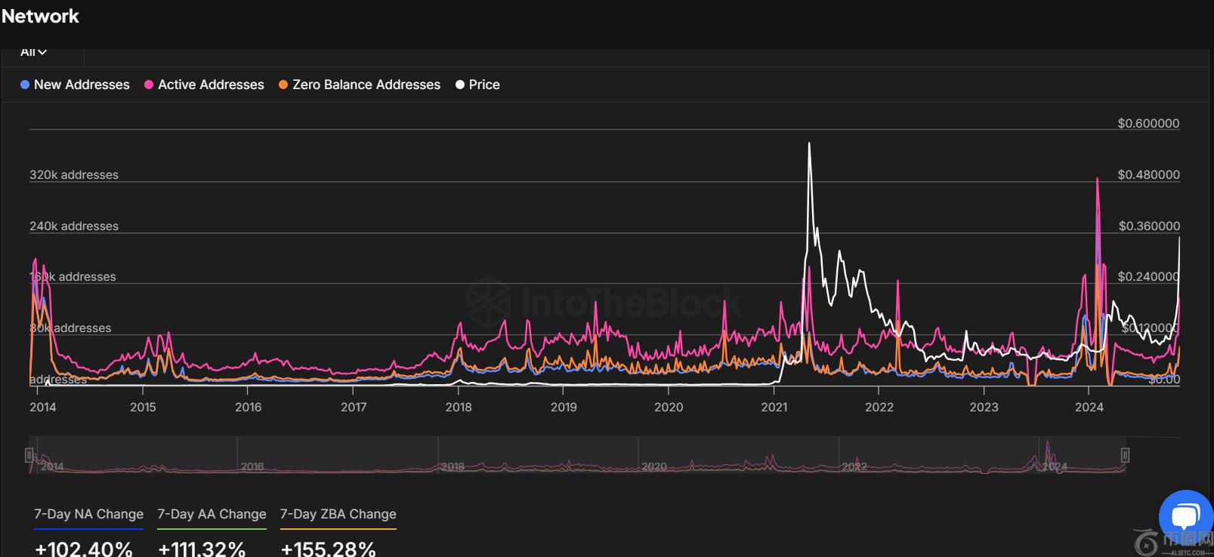The width and height of the screenshot is (1214, 557).
Task: Grab the left handle of the range navigator
Action: click(29, 455)
